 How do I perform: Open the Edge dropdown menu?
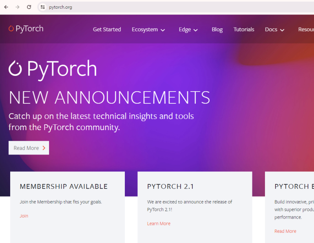(x=188, y=29)
